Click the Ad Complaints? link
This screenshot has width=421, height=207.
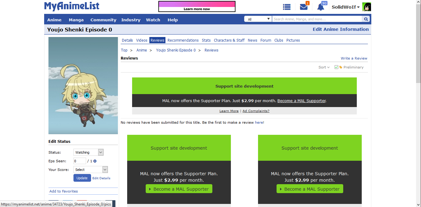tap(256, 111)
